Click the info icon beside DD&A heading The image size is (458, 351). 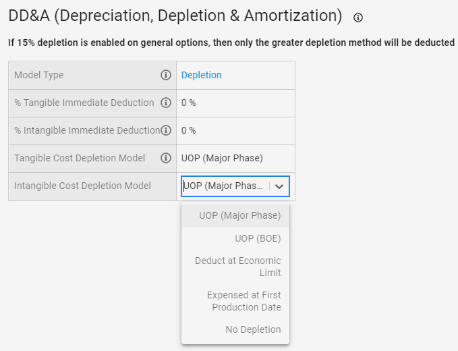[x=357, y=18]
